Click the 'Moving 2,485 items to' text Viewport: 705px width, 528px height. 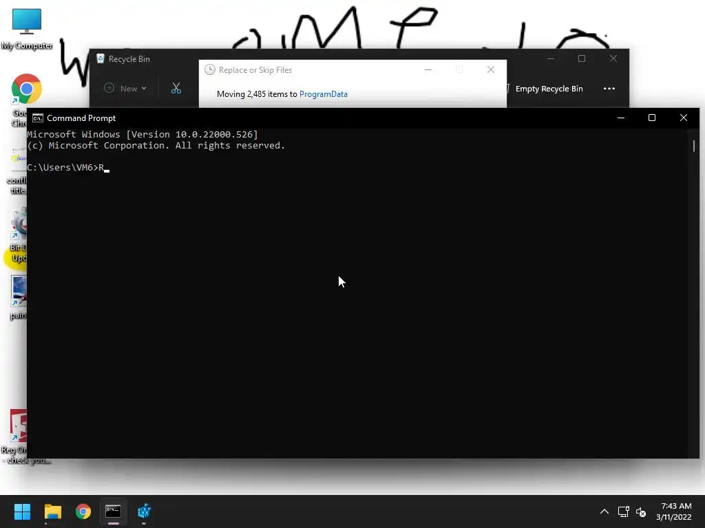[257, 94]
